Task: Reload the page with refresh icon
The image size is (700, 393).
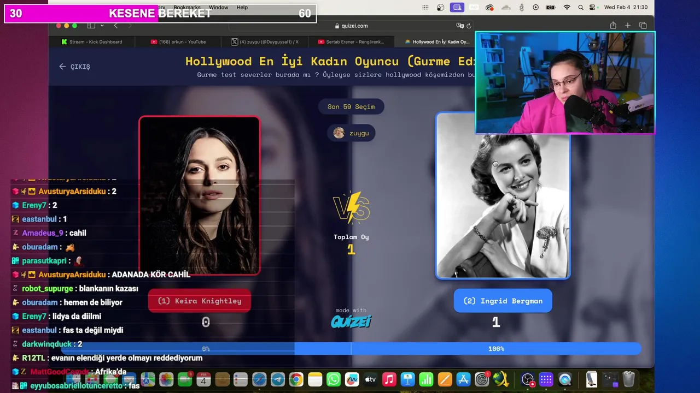Action: click(x=469, y=26)
